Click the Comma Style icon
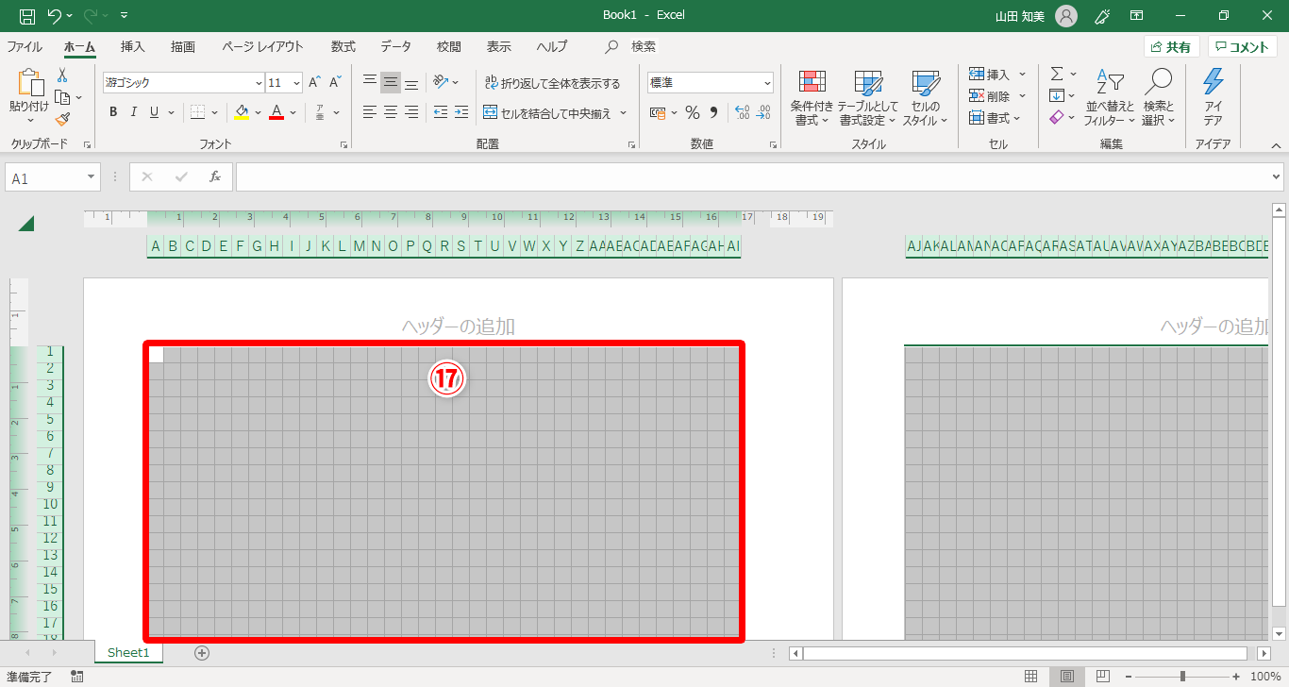The image size is (1289, 687). click(x=713, y=113)
